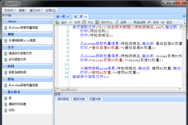Open the 反馈(Q) menu
Screen dimensions: 188x125
(51, 10)
